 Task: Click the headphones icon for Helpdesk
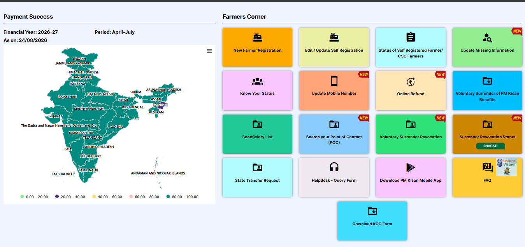coord(334,167)
